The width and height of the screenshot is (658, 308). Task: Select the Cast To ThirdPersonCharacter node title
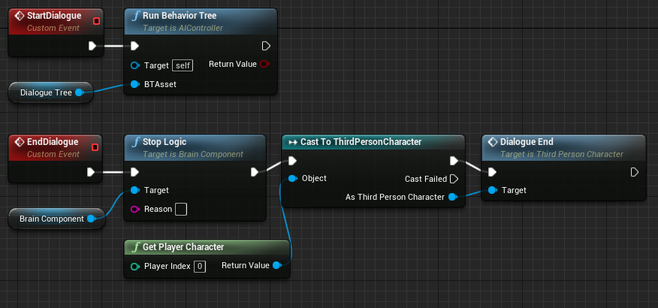coord(361,142)
